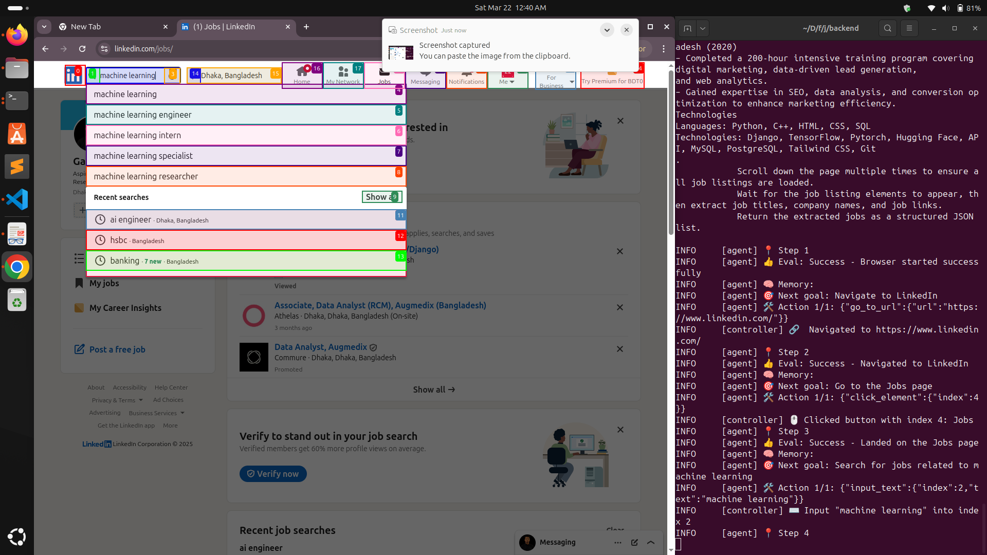987x555 pixels.
Task: Open Ad Choices footer link
Action: [168, 400]
